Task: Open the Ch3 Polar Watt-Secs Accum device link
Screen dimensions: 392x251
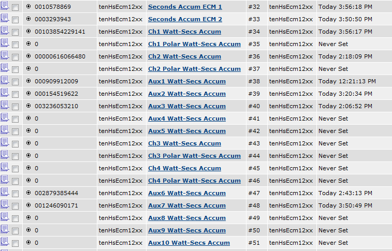Action: coord(194,156)
